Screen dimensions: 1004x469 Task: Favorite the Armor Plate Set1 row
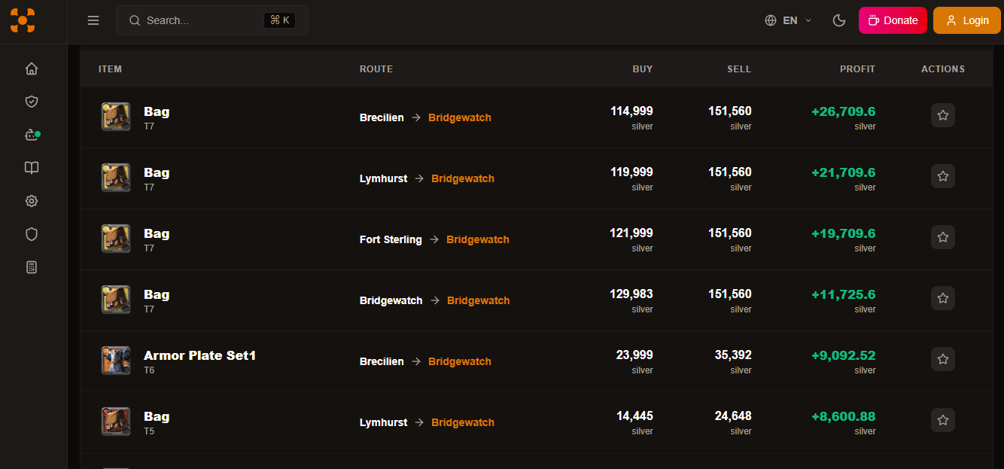click(943, 359)
